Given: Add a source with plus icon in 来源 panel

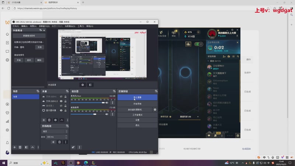Looking at the screenshot, I should pos(44,120).
